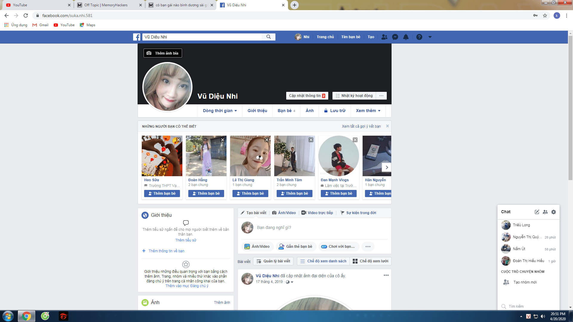The width and height of the screenshot is (573, 322).
Task: Click the Garena taskbar icon
Action: pos(64,316)
